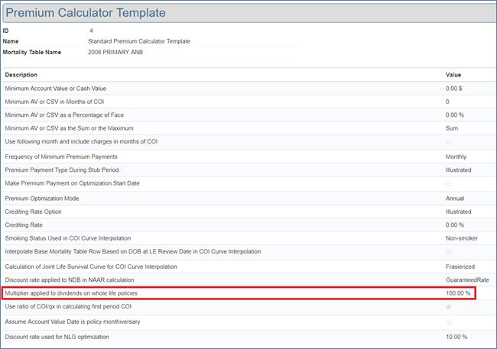Select the Monthly payment frequency value
Viewport: 497px width, 349px height.
click(456, 156)
